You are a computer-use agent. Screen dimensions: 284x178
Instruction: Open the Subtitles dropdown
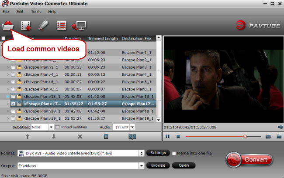tap(51, 127)
